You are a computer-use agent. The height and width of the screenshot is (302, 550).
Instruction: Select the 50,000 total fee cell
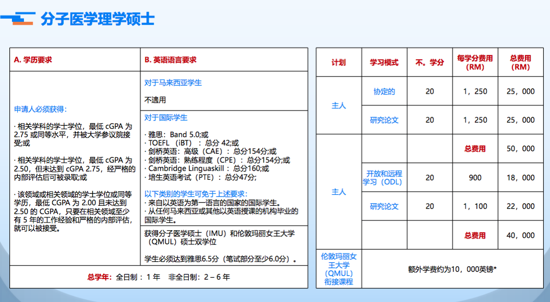(520, 149)
